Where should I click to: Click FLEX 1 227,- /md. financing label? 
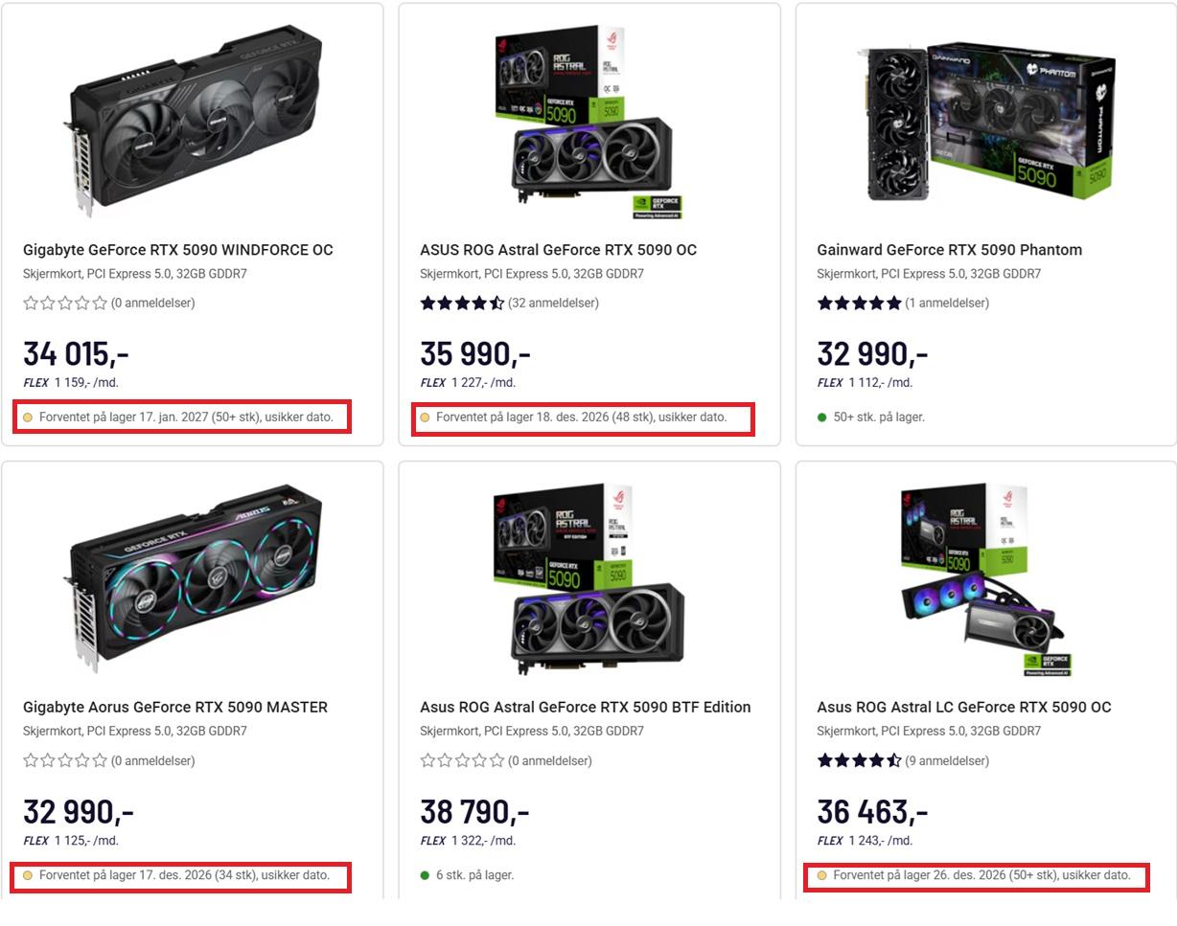click(x=468, y=383)
